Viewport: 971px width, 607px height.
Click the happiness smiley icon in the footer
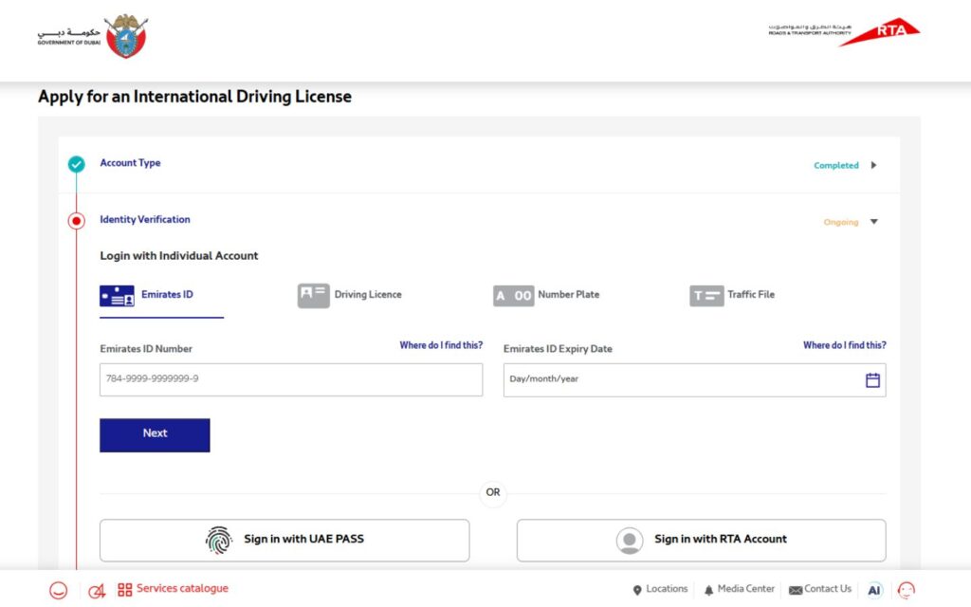pos(58,589)
